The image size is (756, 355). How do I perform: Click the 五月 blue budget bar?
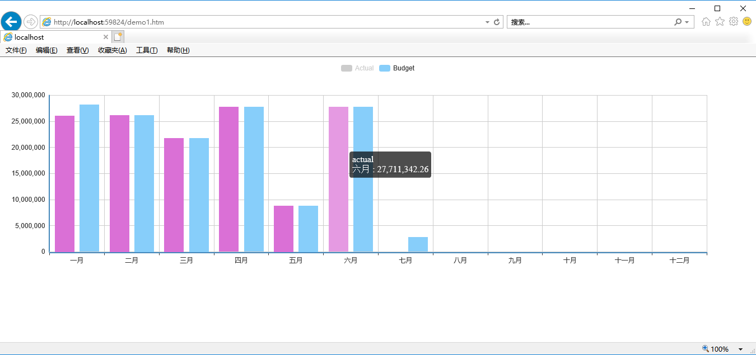(x=308, y=229)
